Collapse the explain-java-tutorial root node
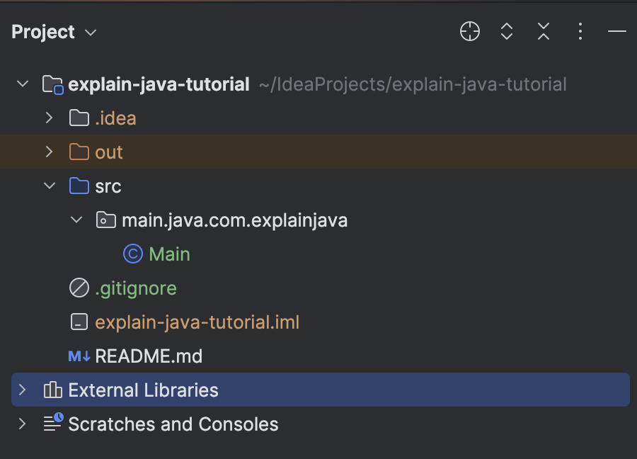 [x=22, y=84]
